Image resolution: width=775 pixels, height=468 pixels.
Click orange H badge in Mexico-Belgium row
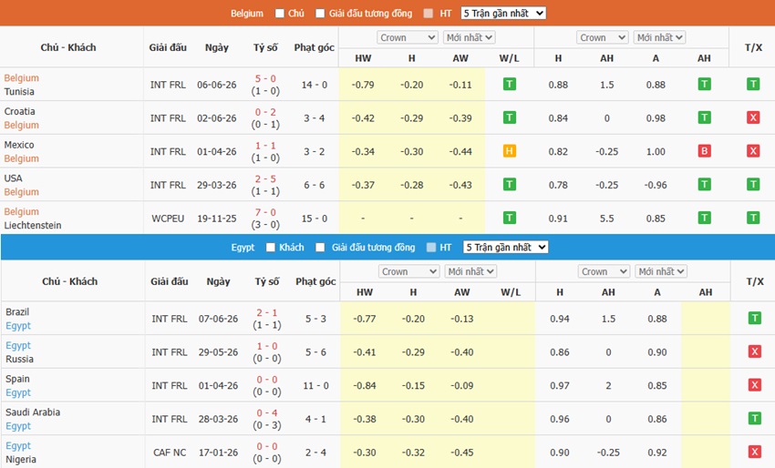click(x=509, y=151)
